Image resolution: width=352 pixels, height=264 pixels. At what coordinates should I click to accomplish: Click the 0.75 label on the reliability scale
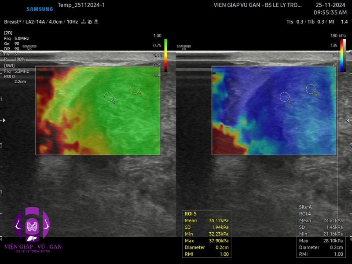158,45
